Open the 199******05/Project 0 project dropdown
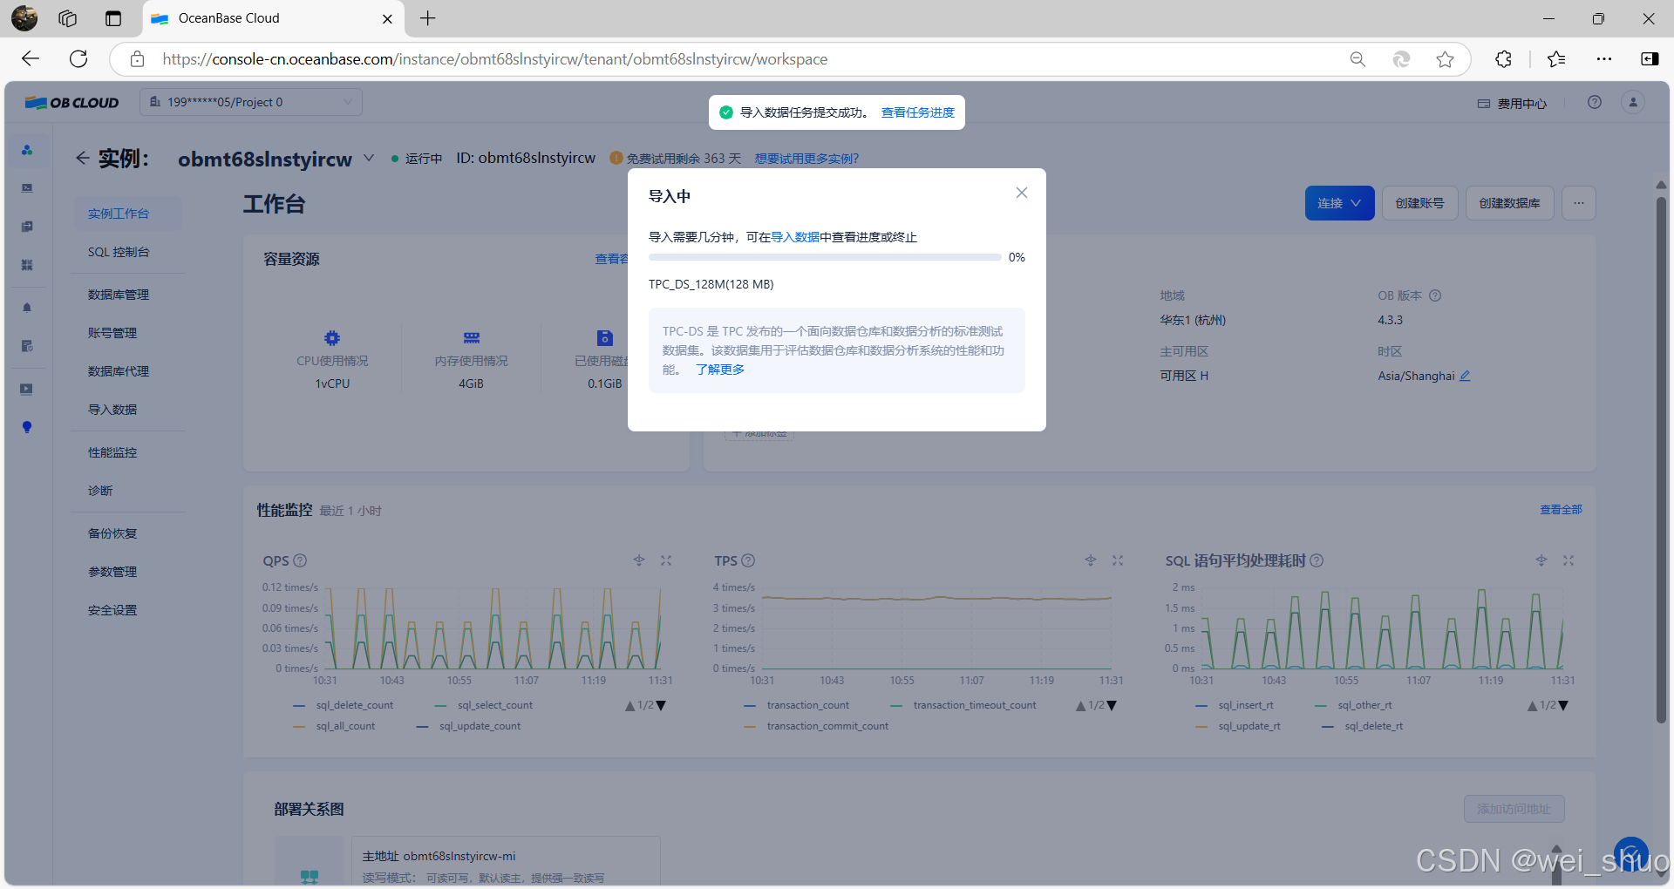The width and height of the screenshot is (1674, 889). (x=251, y=102)
